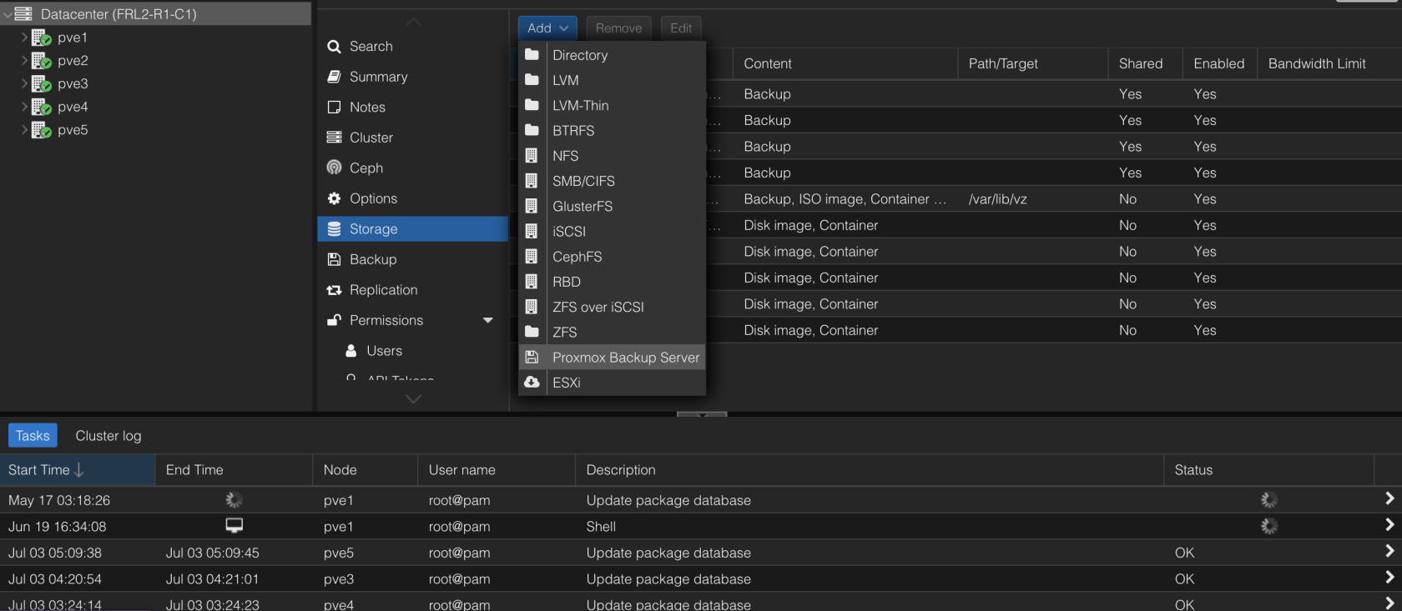
Task: Click the Datacenter server icon in tree
Action: pos(23,14)
